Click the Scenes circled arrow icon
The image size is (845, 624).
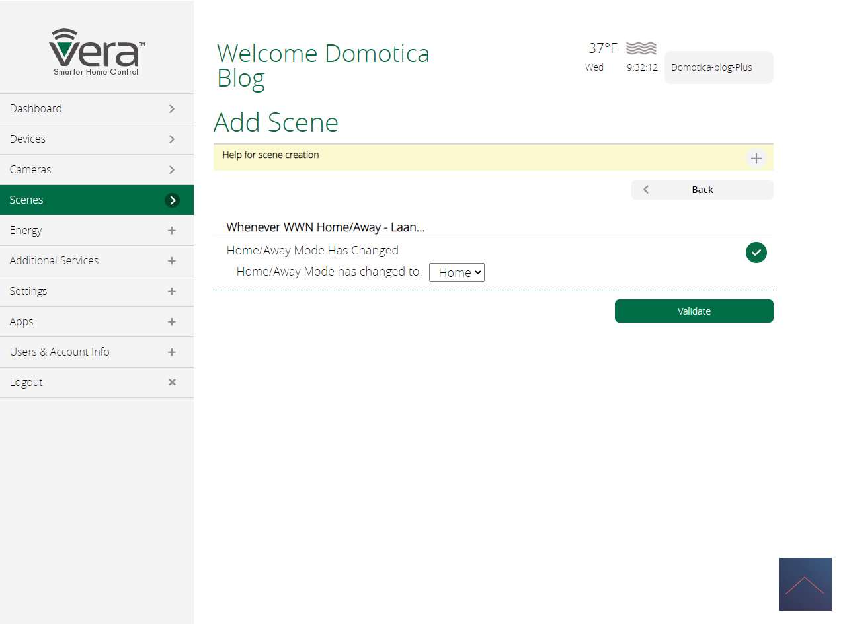pos(172,200)
